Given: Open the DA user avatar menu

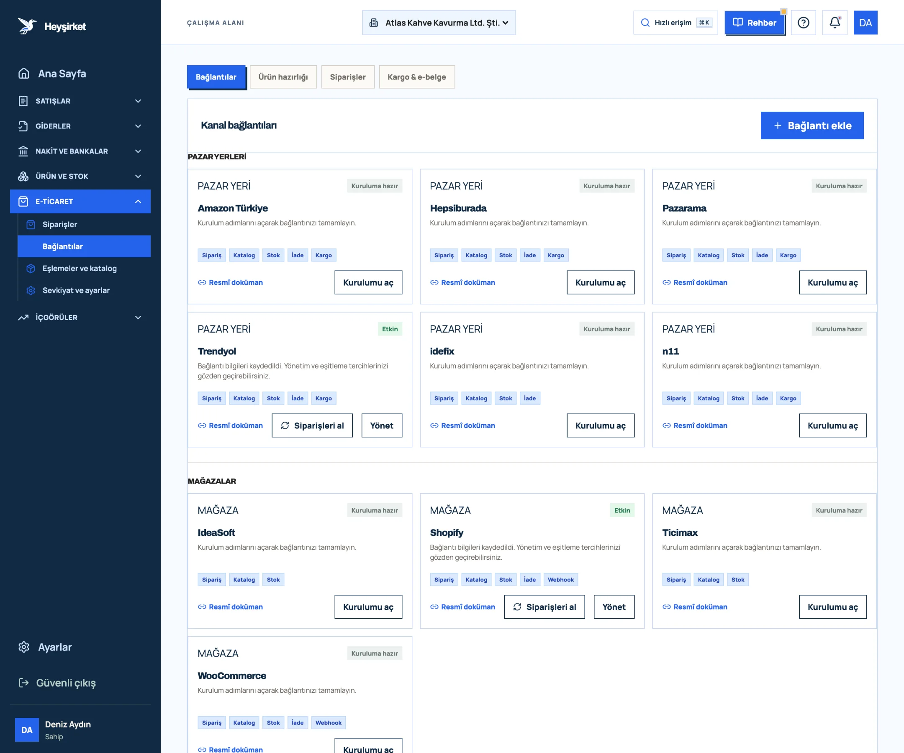Looking at the screenshot, I should coord(865,23).
